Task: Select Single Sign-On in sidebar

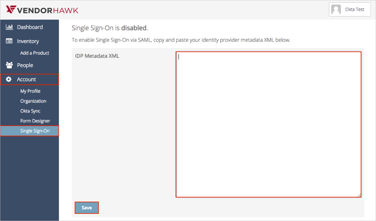Action: [x=34, y=131]
